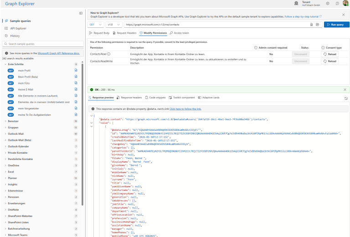Collapse the sidebar panel icon
The width and height of the screenshot is (350, 237).
click(x=81, y=13)
